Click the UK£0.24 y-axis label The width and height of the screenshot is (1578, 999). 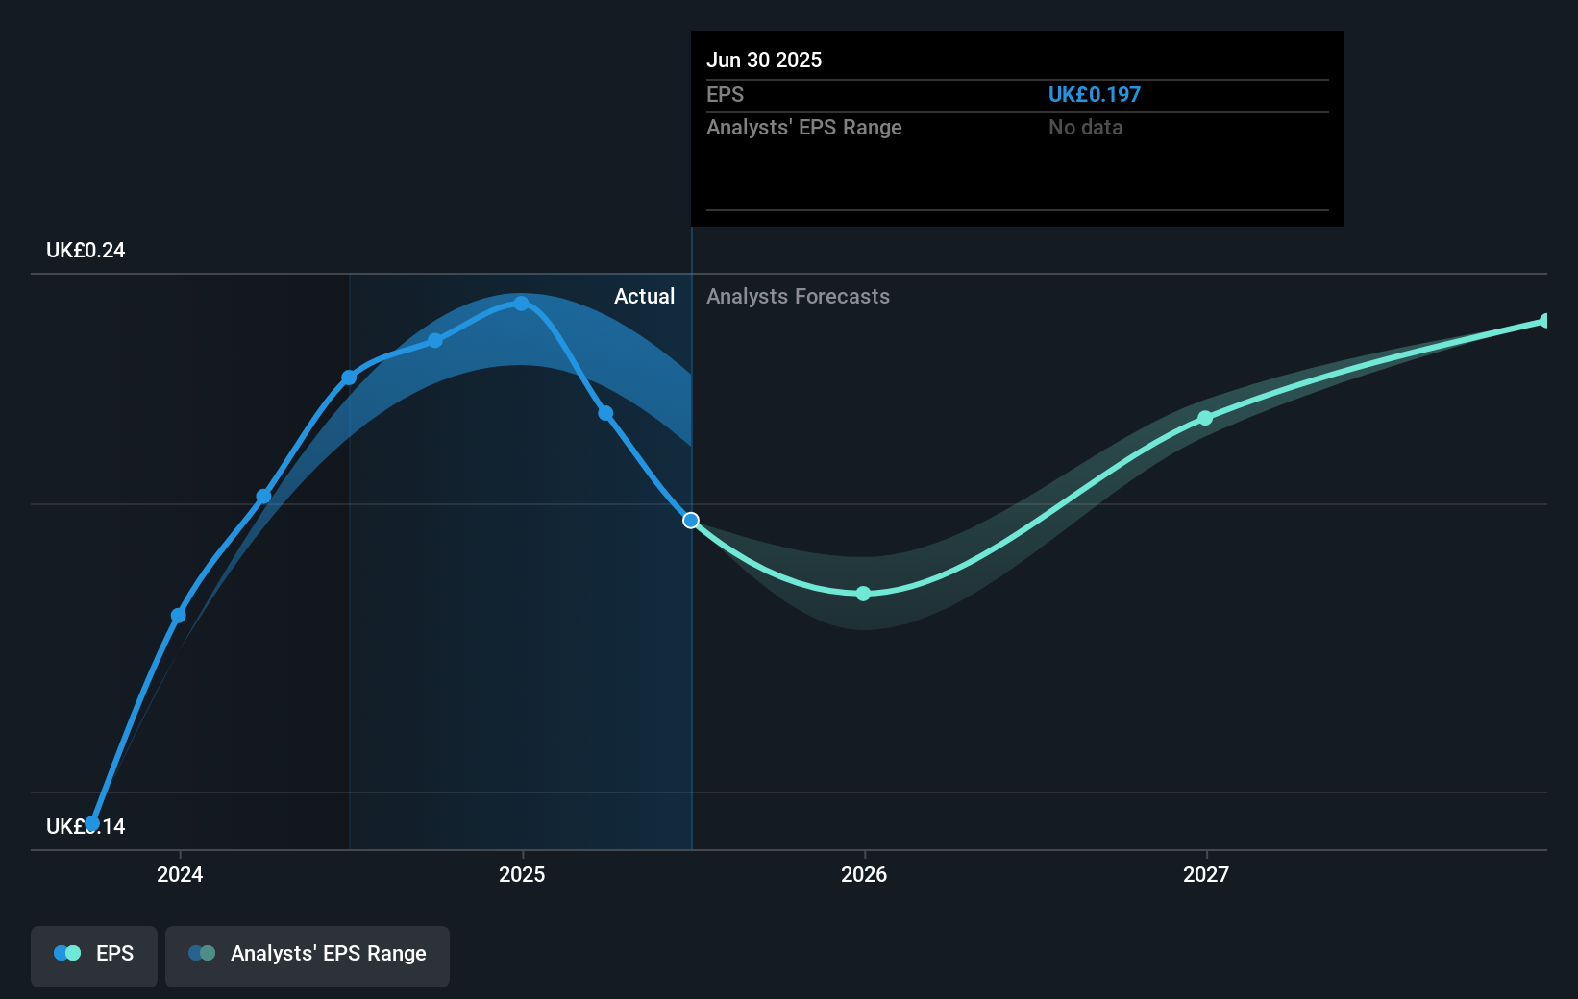point(86,251)
